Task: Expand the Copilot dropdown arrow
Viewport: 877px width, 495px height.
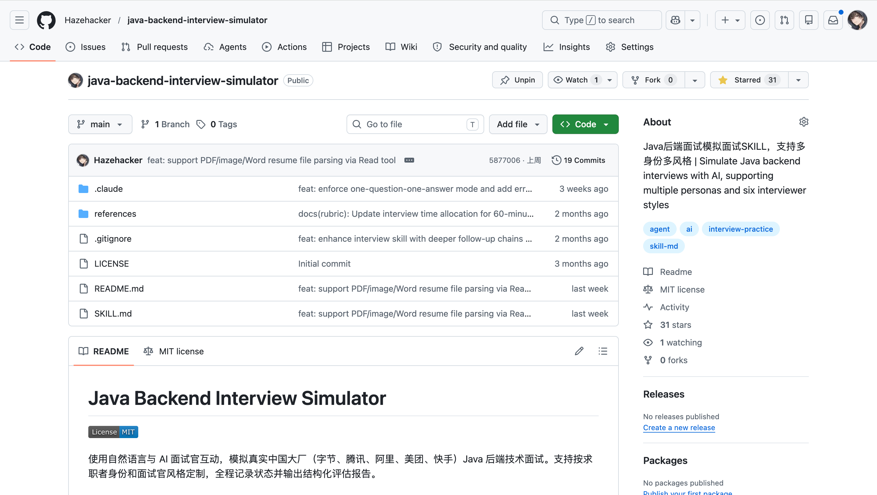Action: (692, 20)
